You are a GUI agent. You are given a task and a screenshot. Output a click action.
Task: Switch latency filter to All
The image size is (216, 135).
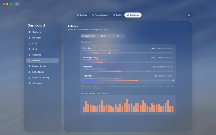pyautogui.click(x=118, y=36)
